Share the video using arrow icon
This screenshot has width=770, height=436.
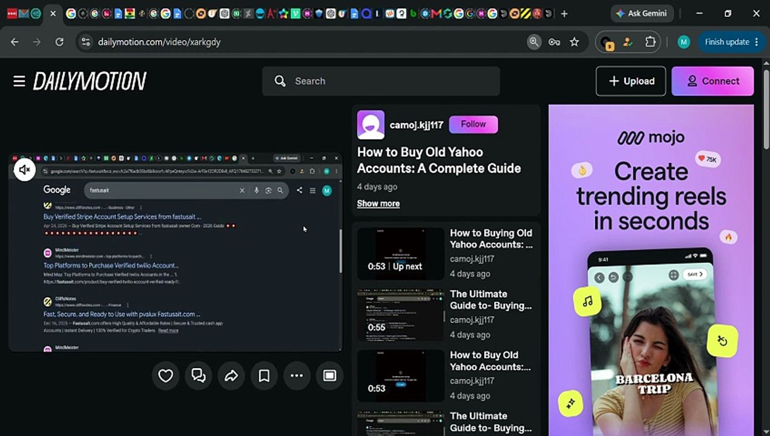pos(231,376)
